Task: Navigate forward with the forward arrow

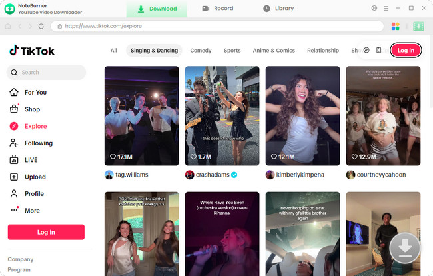Action: [x=30, y=26]
